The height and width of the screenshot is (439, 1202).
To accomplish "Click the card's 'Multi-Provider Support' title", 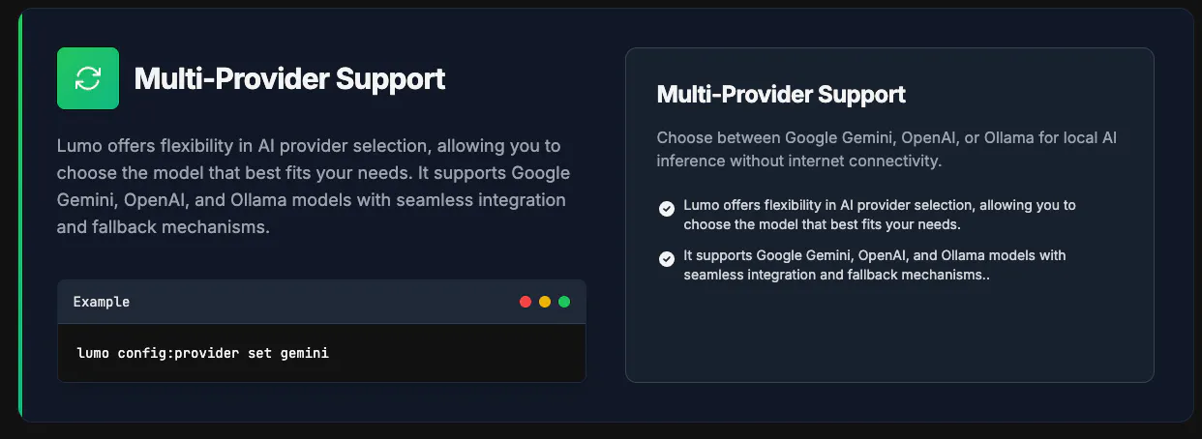I will [x=781, y=94].
